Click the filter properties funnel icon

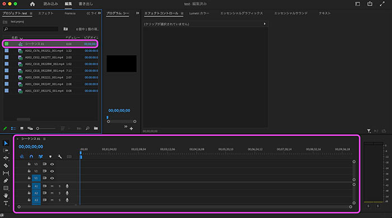click(368, 131)
